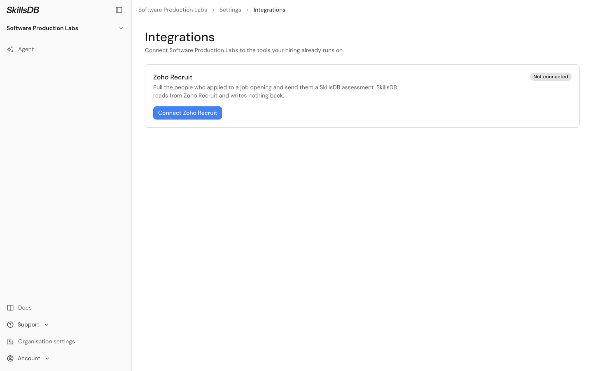Open the Software Production Labs organisation switcher
Image resolution: width=593 pixels, height=371 pixels.
[65, 28]
